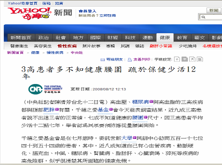Click the magnifier icon in search box

tap(203, 17)
